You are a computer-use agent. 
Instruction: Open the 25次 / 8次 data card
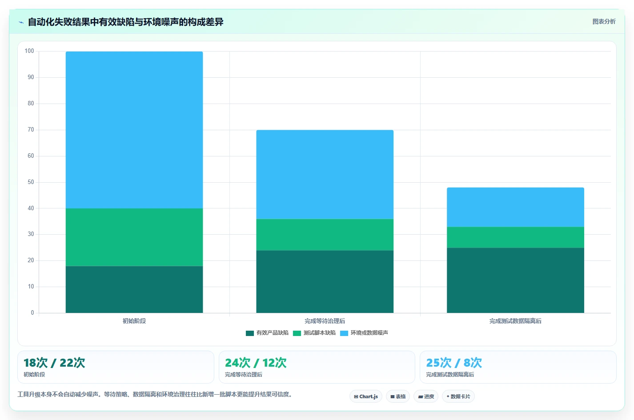coord(518,367)
